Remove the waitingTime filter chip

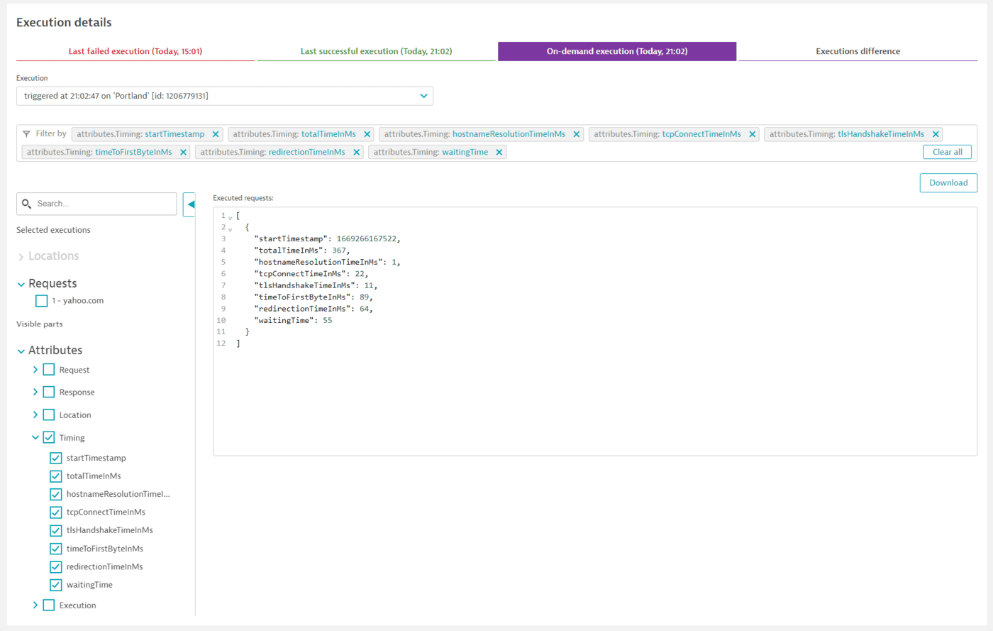pyautogui.click(x=499, y=152)
